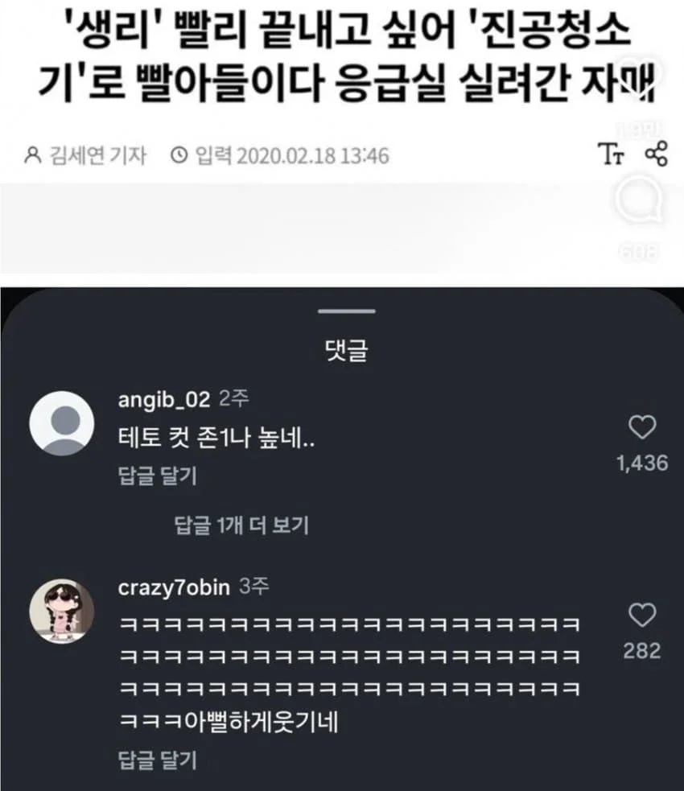Click 답글 달기 under crazy7obin's comment
The height and width of the screenshot is (791, 684).
pos(157,759)
